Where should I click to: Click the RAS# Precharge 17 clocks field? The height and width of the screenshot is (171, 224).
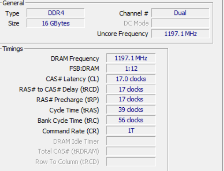point(131,99)
